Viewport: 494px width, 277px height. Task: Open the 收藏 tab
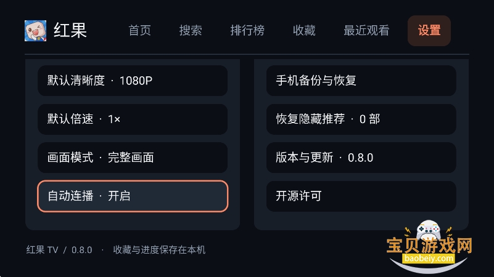pyautogui.click(x=304, y=31)
